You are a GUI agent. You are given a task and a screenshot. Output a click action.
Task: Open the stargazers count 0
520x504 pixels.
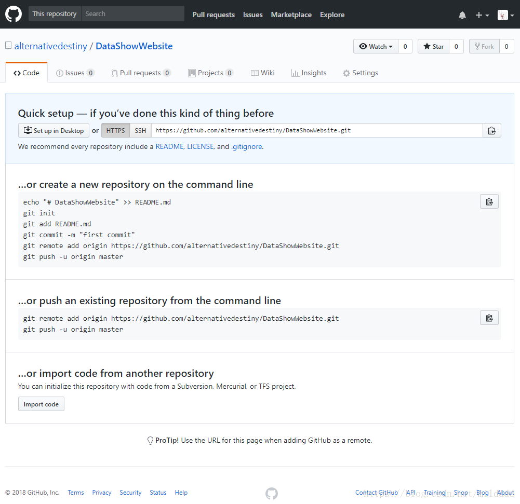(x=456, y=46)
